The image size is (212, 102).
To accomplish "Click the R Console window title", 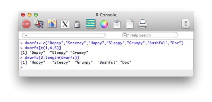I will 106,15.
